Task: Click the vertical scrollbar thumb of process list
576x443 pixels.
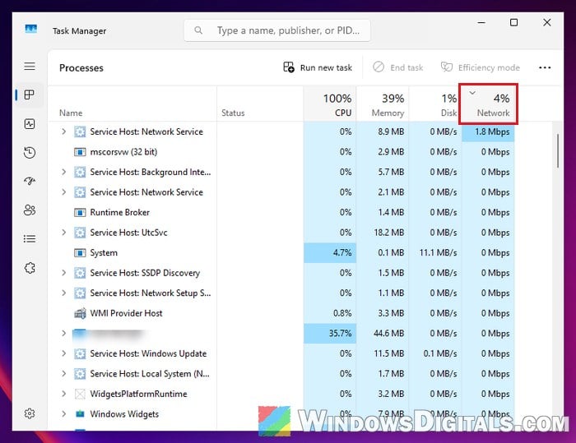Action: click(x=558, y=150)
